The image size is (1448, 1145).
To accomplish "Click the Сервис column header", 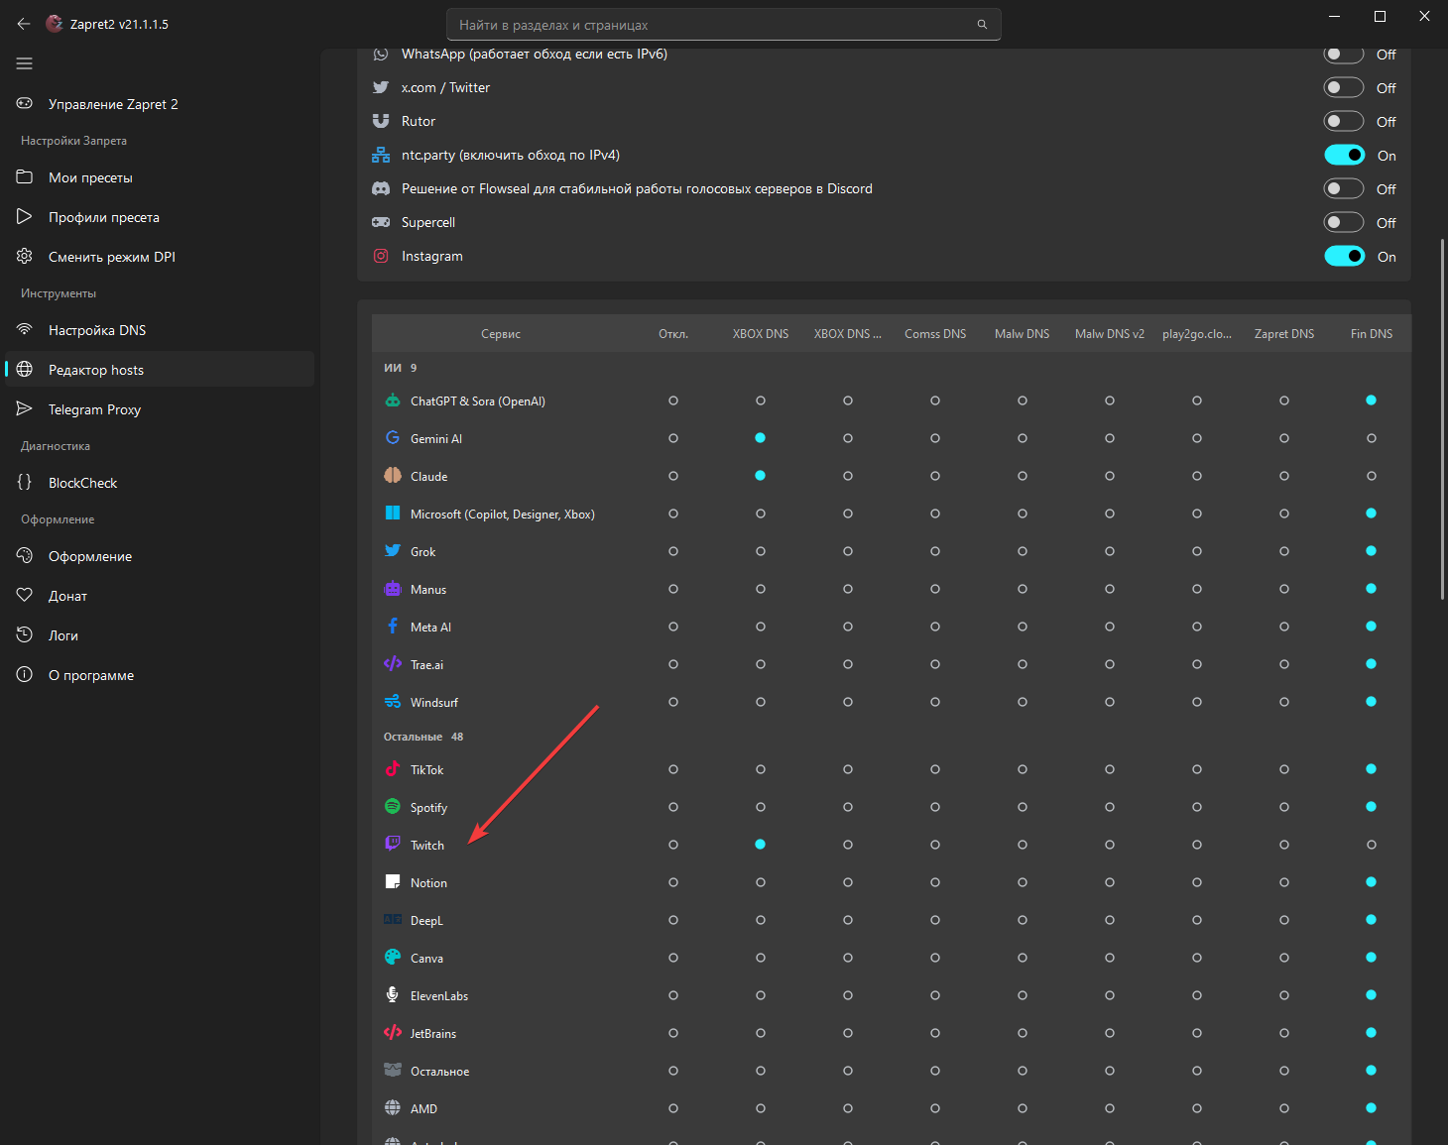I will pyautogui.click(x=501, y=334).
